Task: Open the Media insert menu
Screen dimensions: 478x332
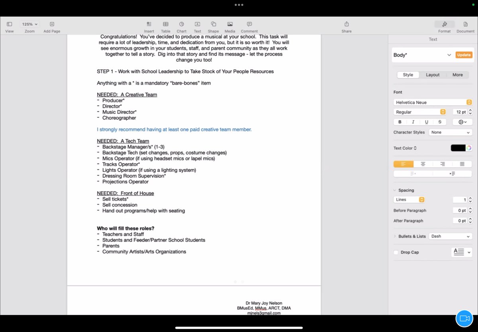Action: click(230, 24)
